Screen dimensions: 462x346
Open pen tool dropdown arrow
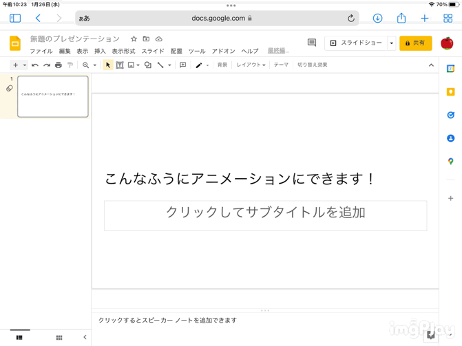point(207,65)
